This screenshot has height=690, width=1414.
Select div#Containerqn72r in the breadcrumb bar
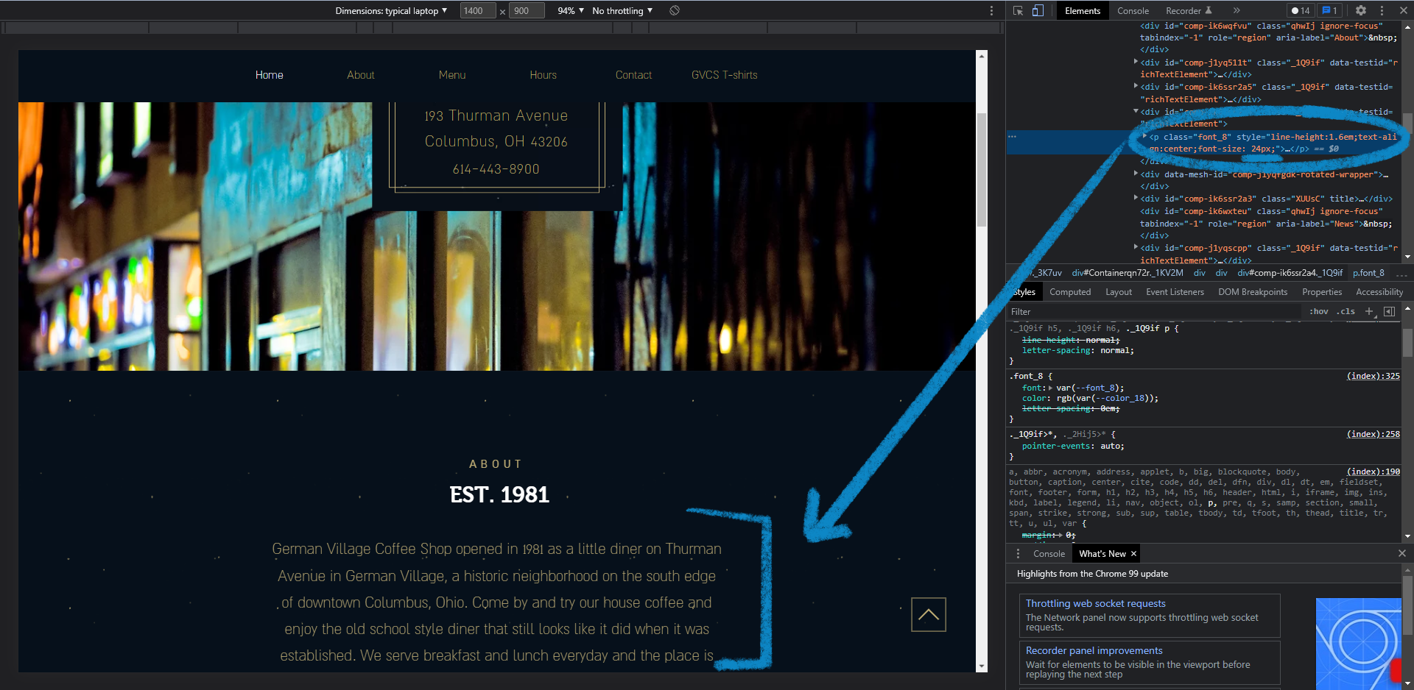(x=1128, y=273)
